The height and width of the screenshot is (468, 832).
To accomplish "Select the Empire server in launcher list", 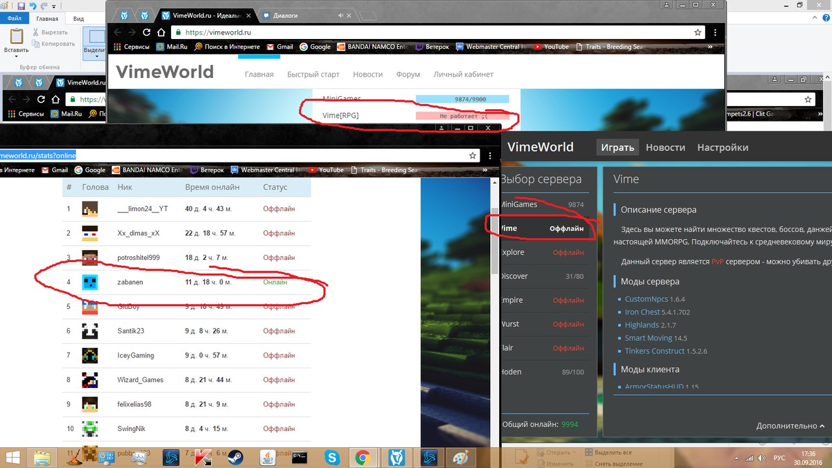I will [544, 300].
